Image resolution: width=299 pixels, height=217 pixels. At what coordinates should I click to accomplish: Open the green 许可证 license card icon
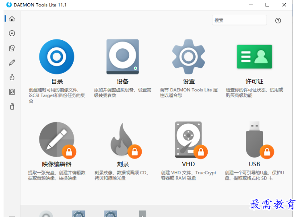tap(254, 57)
